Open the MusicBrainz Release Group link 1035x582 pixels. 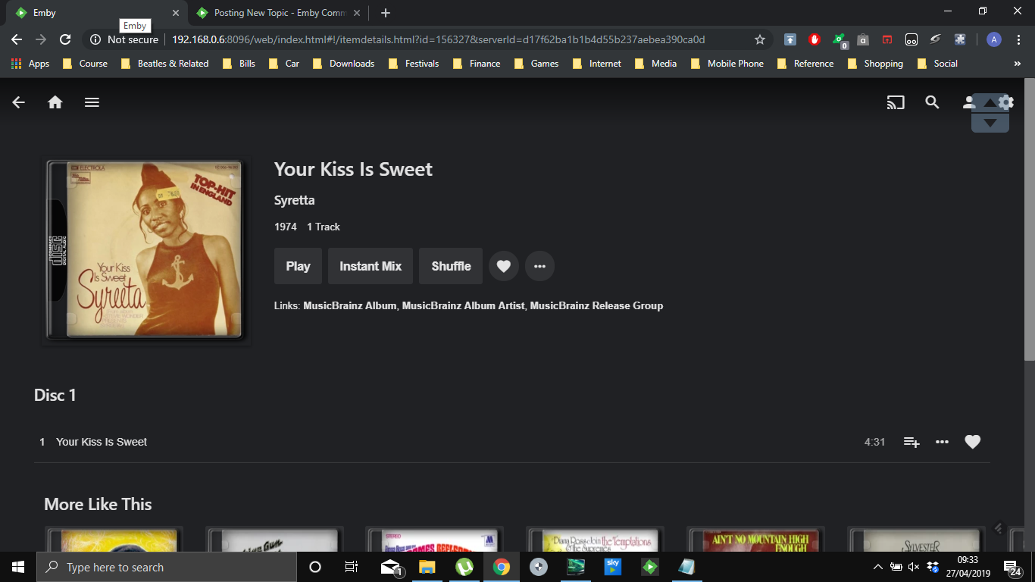pyautogui.click(x=596, y=305)
